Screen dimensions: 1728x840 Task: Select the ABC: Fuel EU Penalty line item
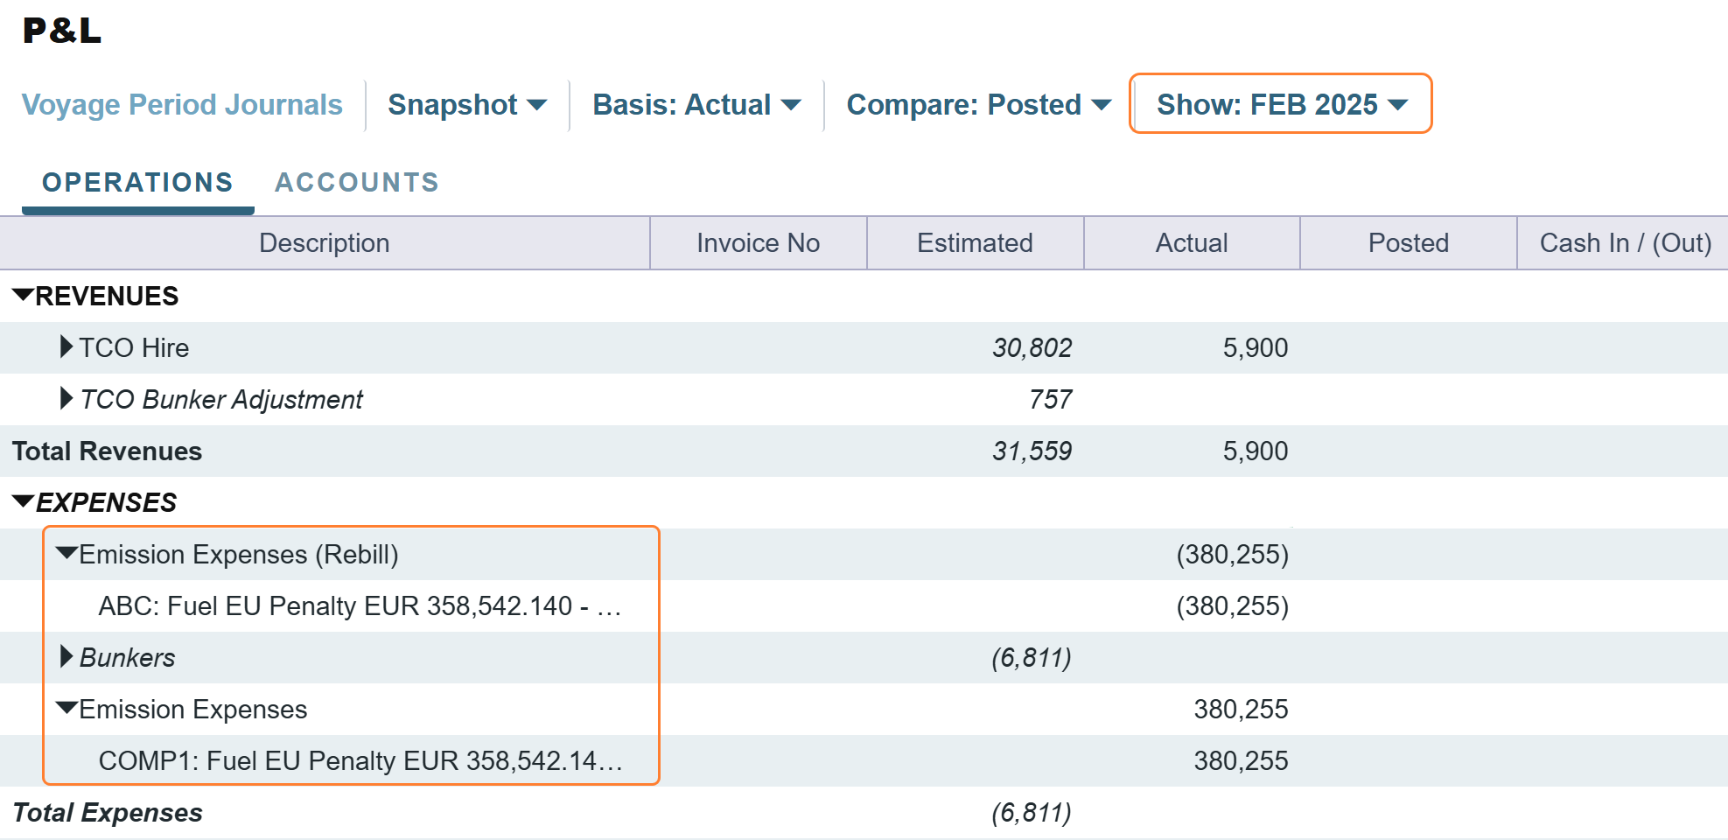point(365,605)
